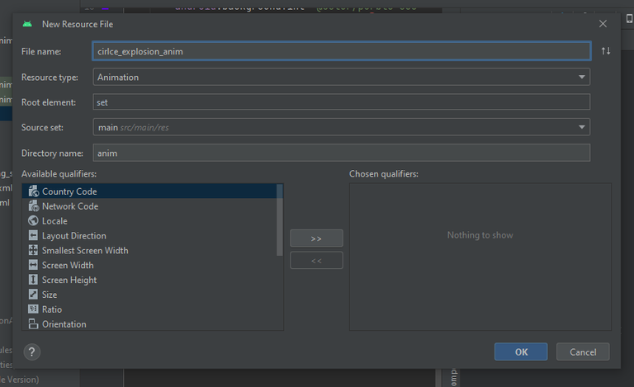Select Network Code in available qualifiers
Image resolution: width=634 pixels, height=387 pixels.
(x=149, y=206)
